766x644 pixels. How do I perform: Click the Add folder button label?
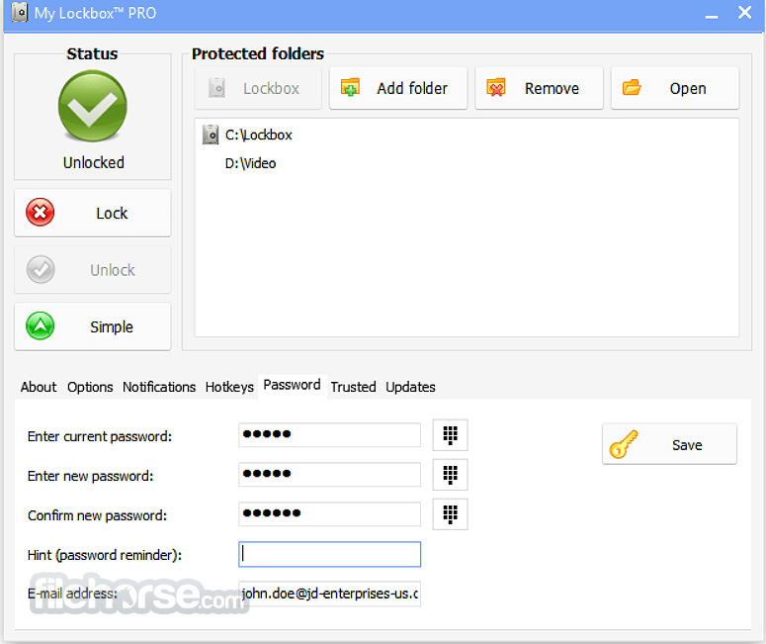[412, 88]
